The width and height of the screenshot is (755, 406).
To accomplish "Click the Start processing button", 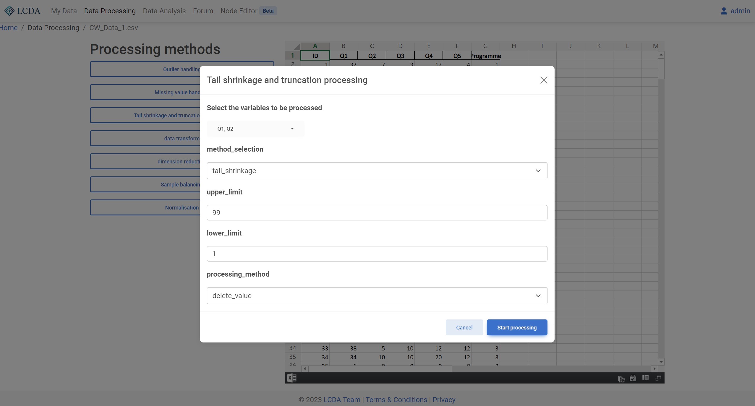I will coord(517,327).
